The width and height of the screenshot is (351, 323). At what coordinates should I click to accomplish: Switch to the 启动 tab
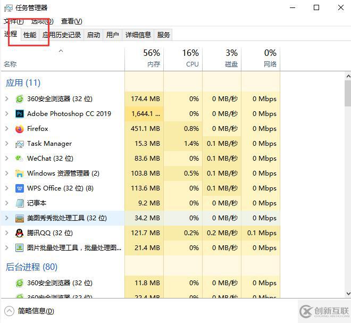(x=94, y=35)
